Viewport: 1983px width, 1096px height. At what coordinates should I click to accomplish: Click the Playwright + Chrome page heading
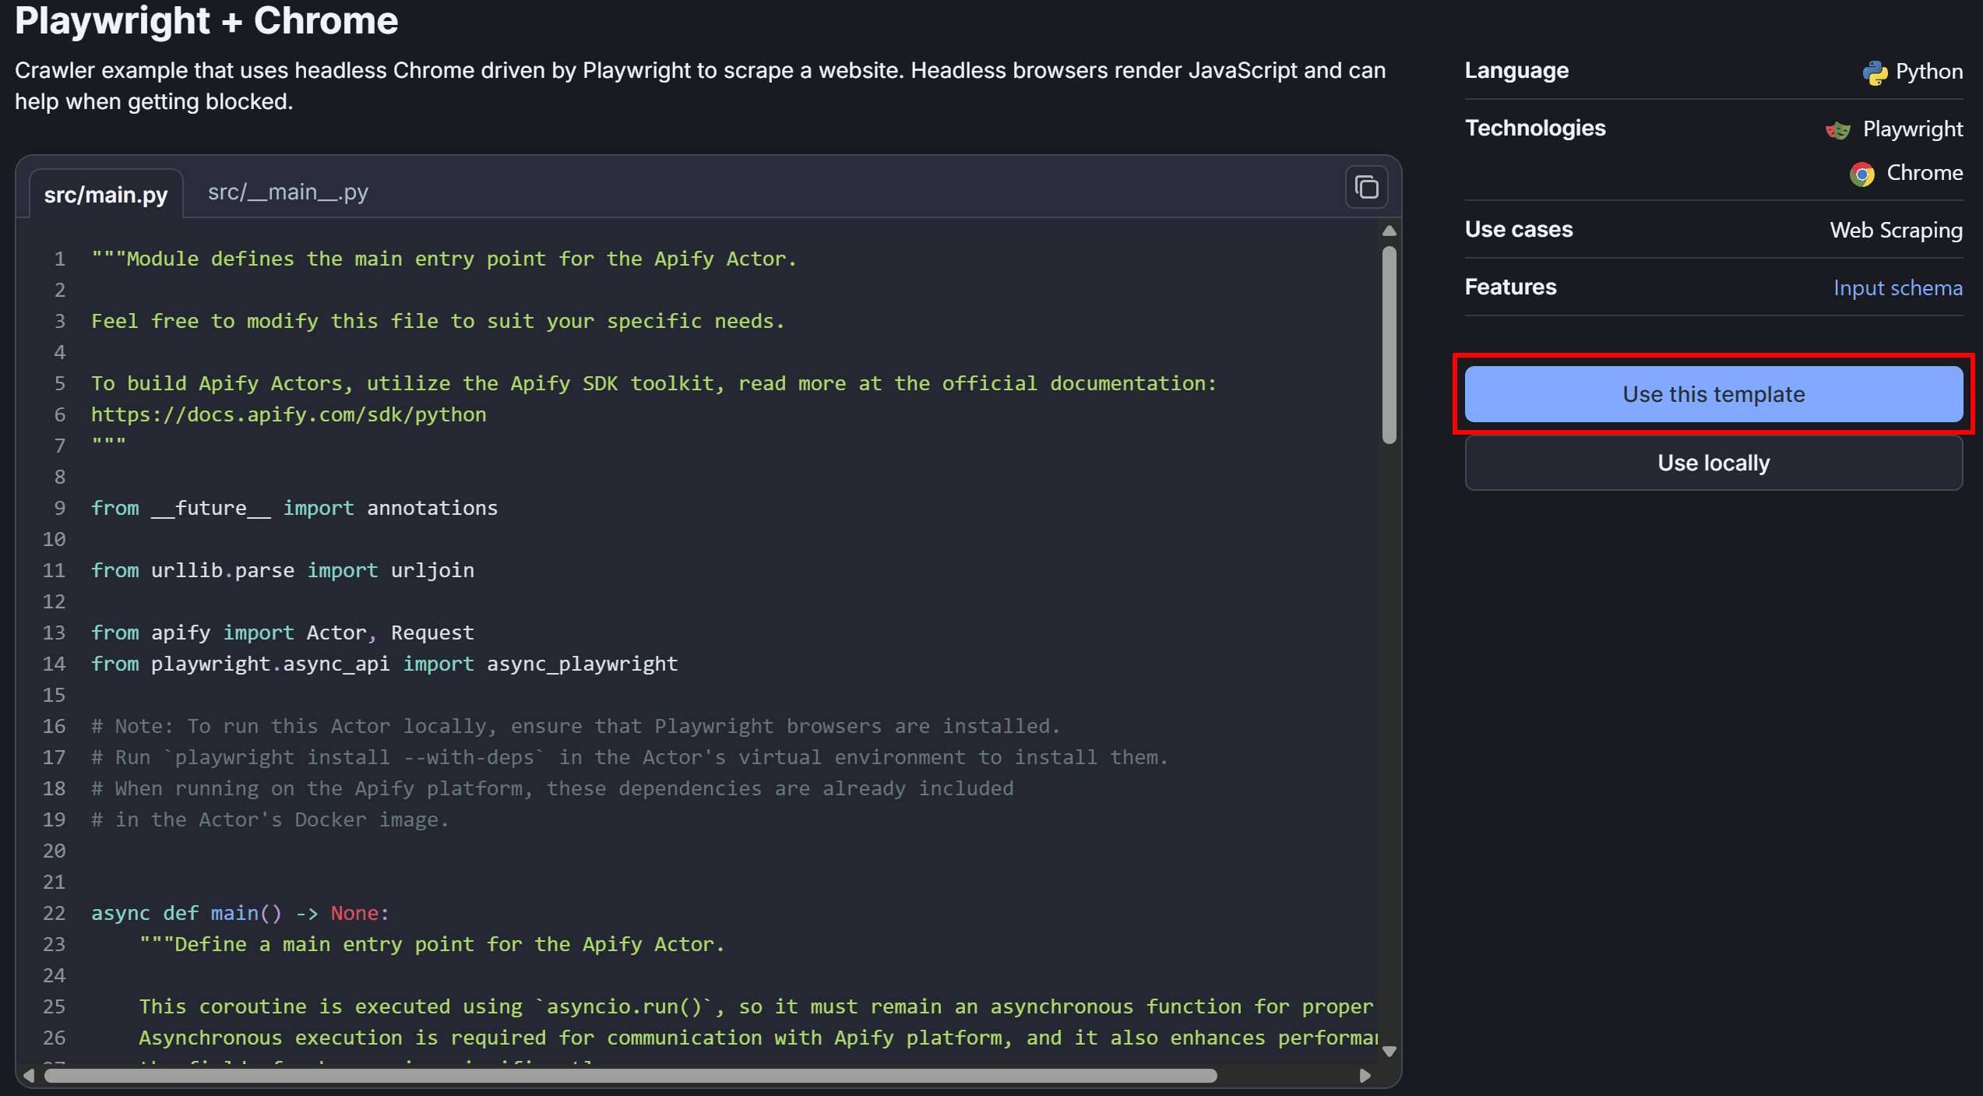point(206,21)
